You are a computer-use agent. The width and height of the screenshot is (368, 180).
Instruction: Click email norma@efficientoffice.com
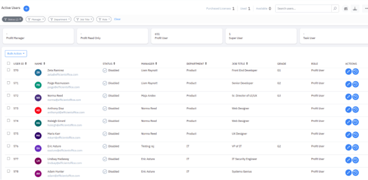[64, 100]
